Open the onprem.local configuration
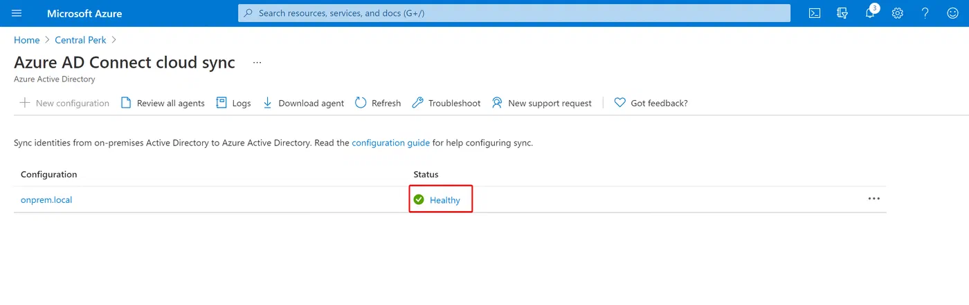 (46, 200)
